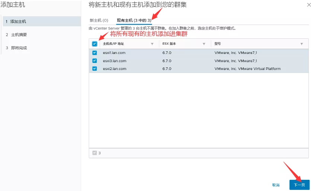The width and height of the screenshot is (311, 191).
Task: Click the esxi1.lan.com hostname cell
Action: point(114,53)
